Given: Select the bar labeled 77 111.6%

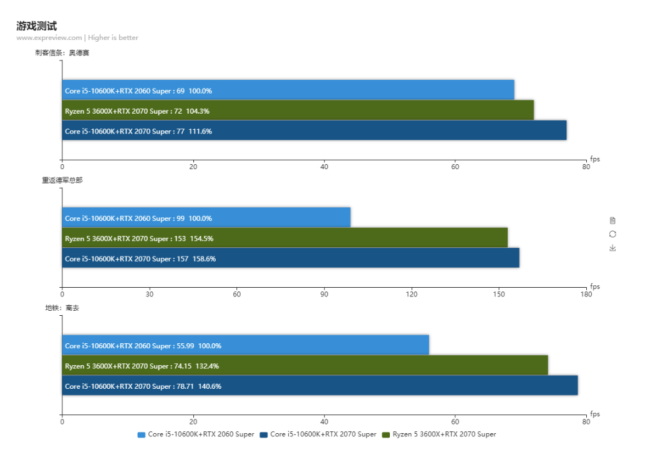Looking at the screenshot, I should (314, 130).
